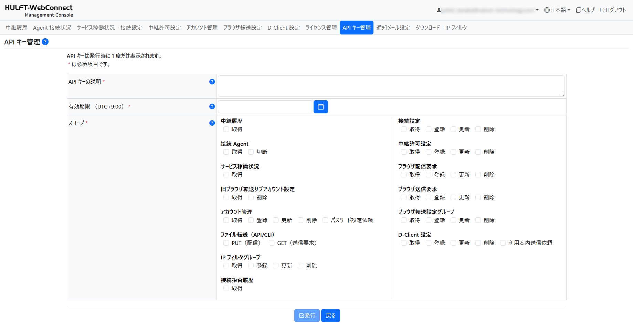Check パスワード設定依頼 under アカウント管理
Image resolution: width=633 pixels, height=330 pixels.
[325, 220]
